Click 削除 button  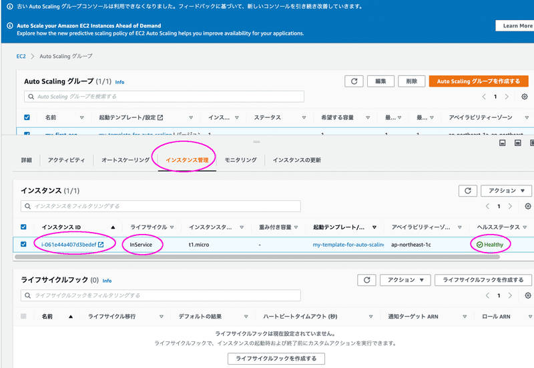(411, 81)
